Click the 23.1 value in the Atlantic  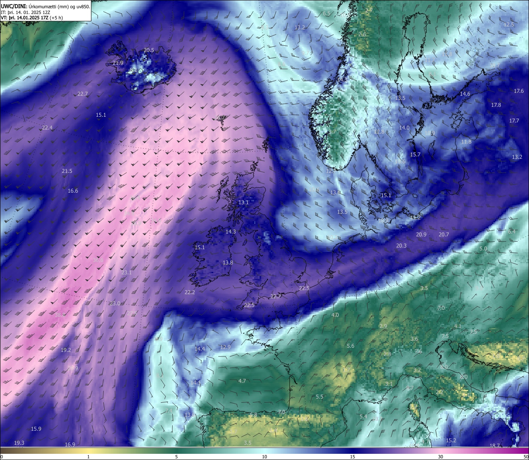(126, 272)
